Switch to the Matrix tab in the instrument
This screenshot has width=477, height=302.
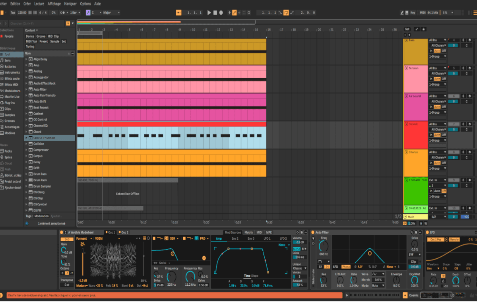[x=249, y=232]
